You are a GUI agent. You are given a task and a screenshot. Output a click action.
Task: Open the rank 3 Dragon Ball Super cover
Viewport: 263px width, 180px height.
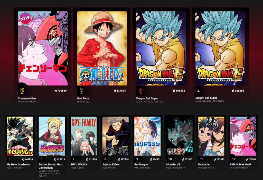point(161,48)
